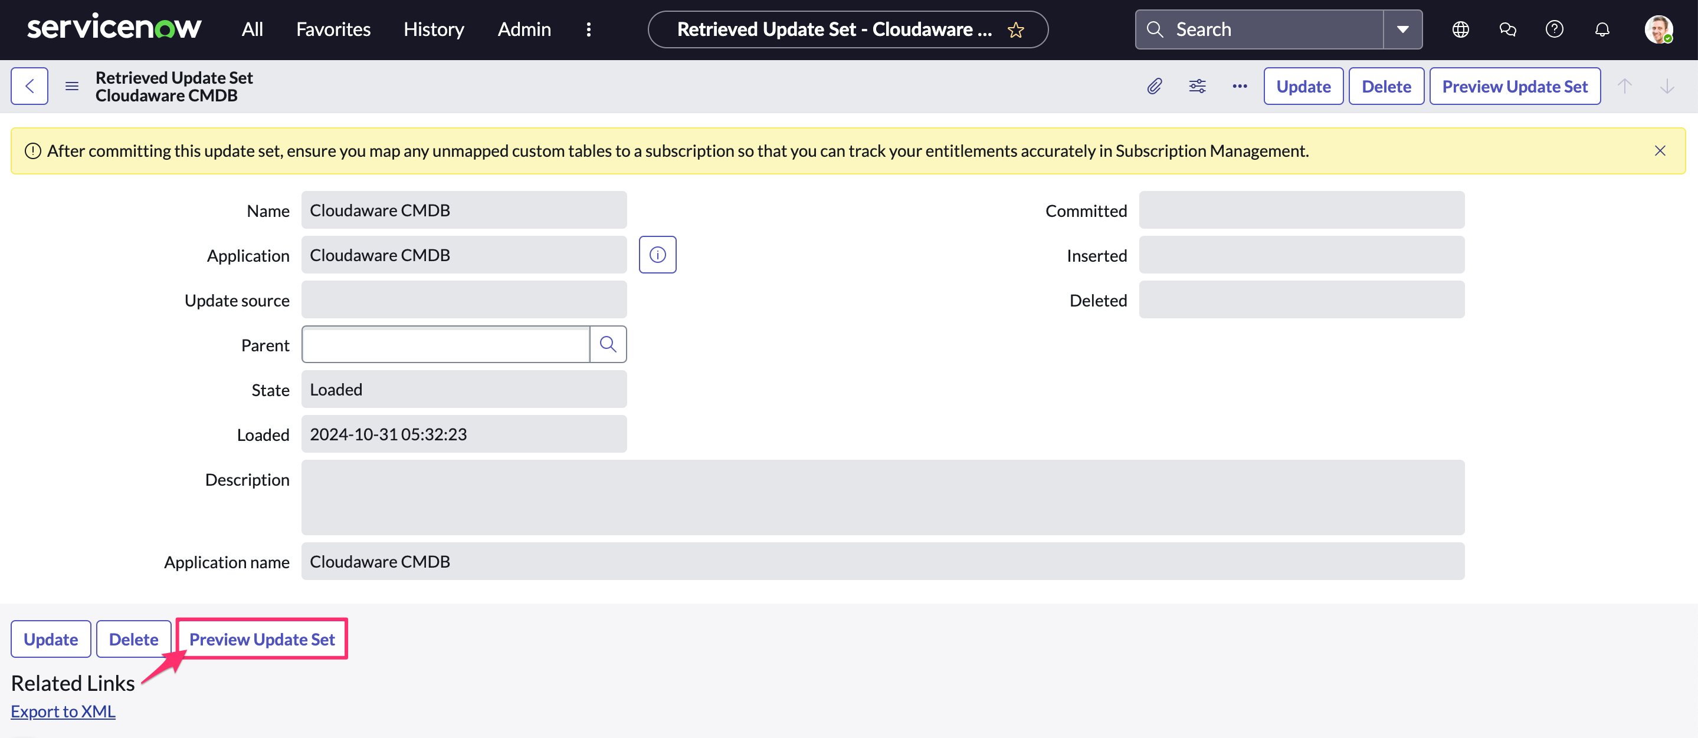Dismiss the yellow subscription warning banner

tap(1660, 150)
